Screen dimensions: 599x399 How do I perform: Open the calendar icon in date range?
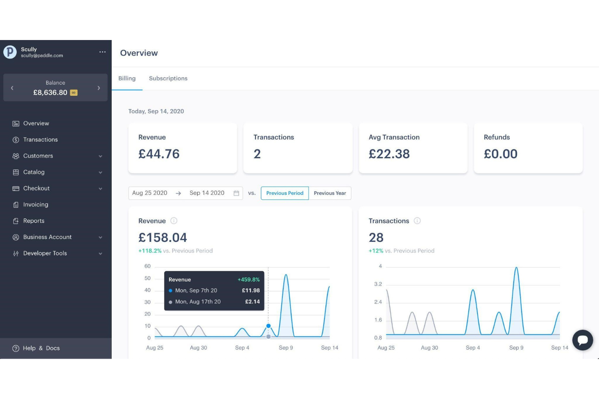click(x=236, y=193)
